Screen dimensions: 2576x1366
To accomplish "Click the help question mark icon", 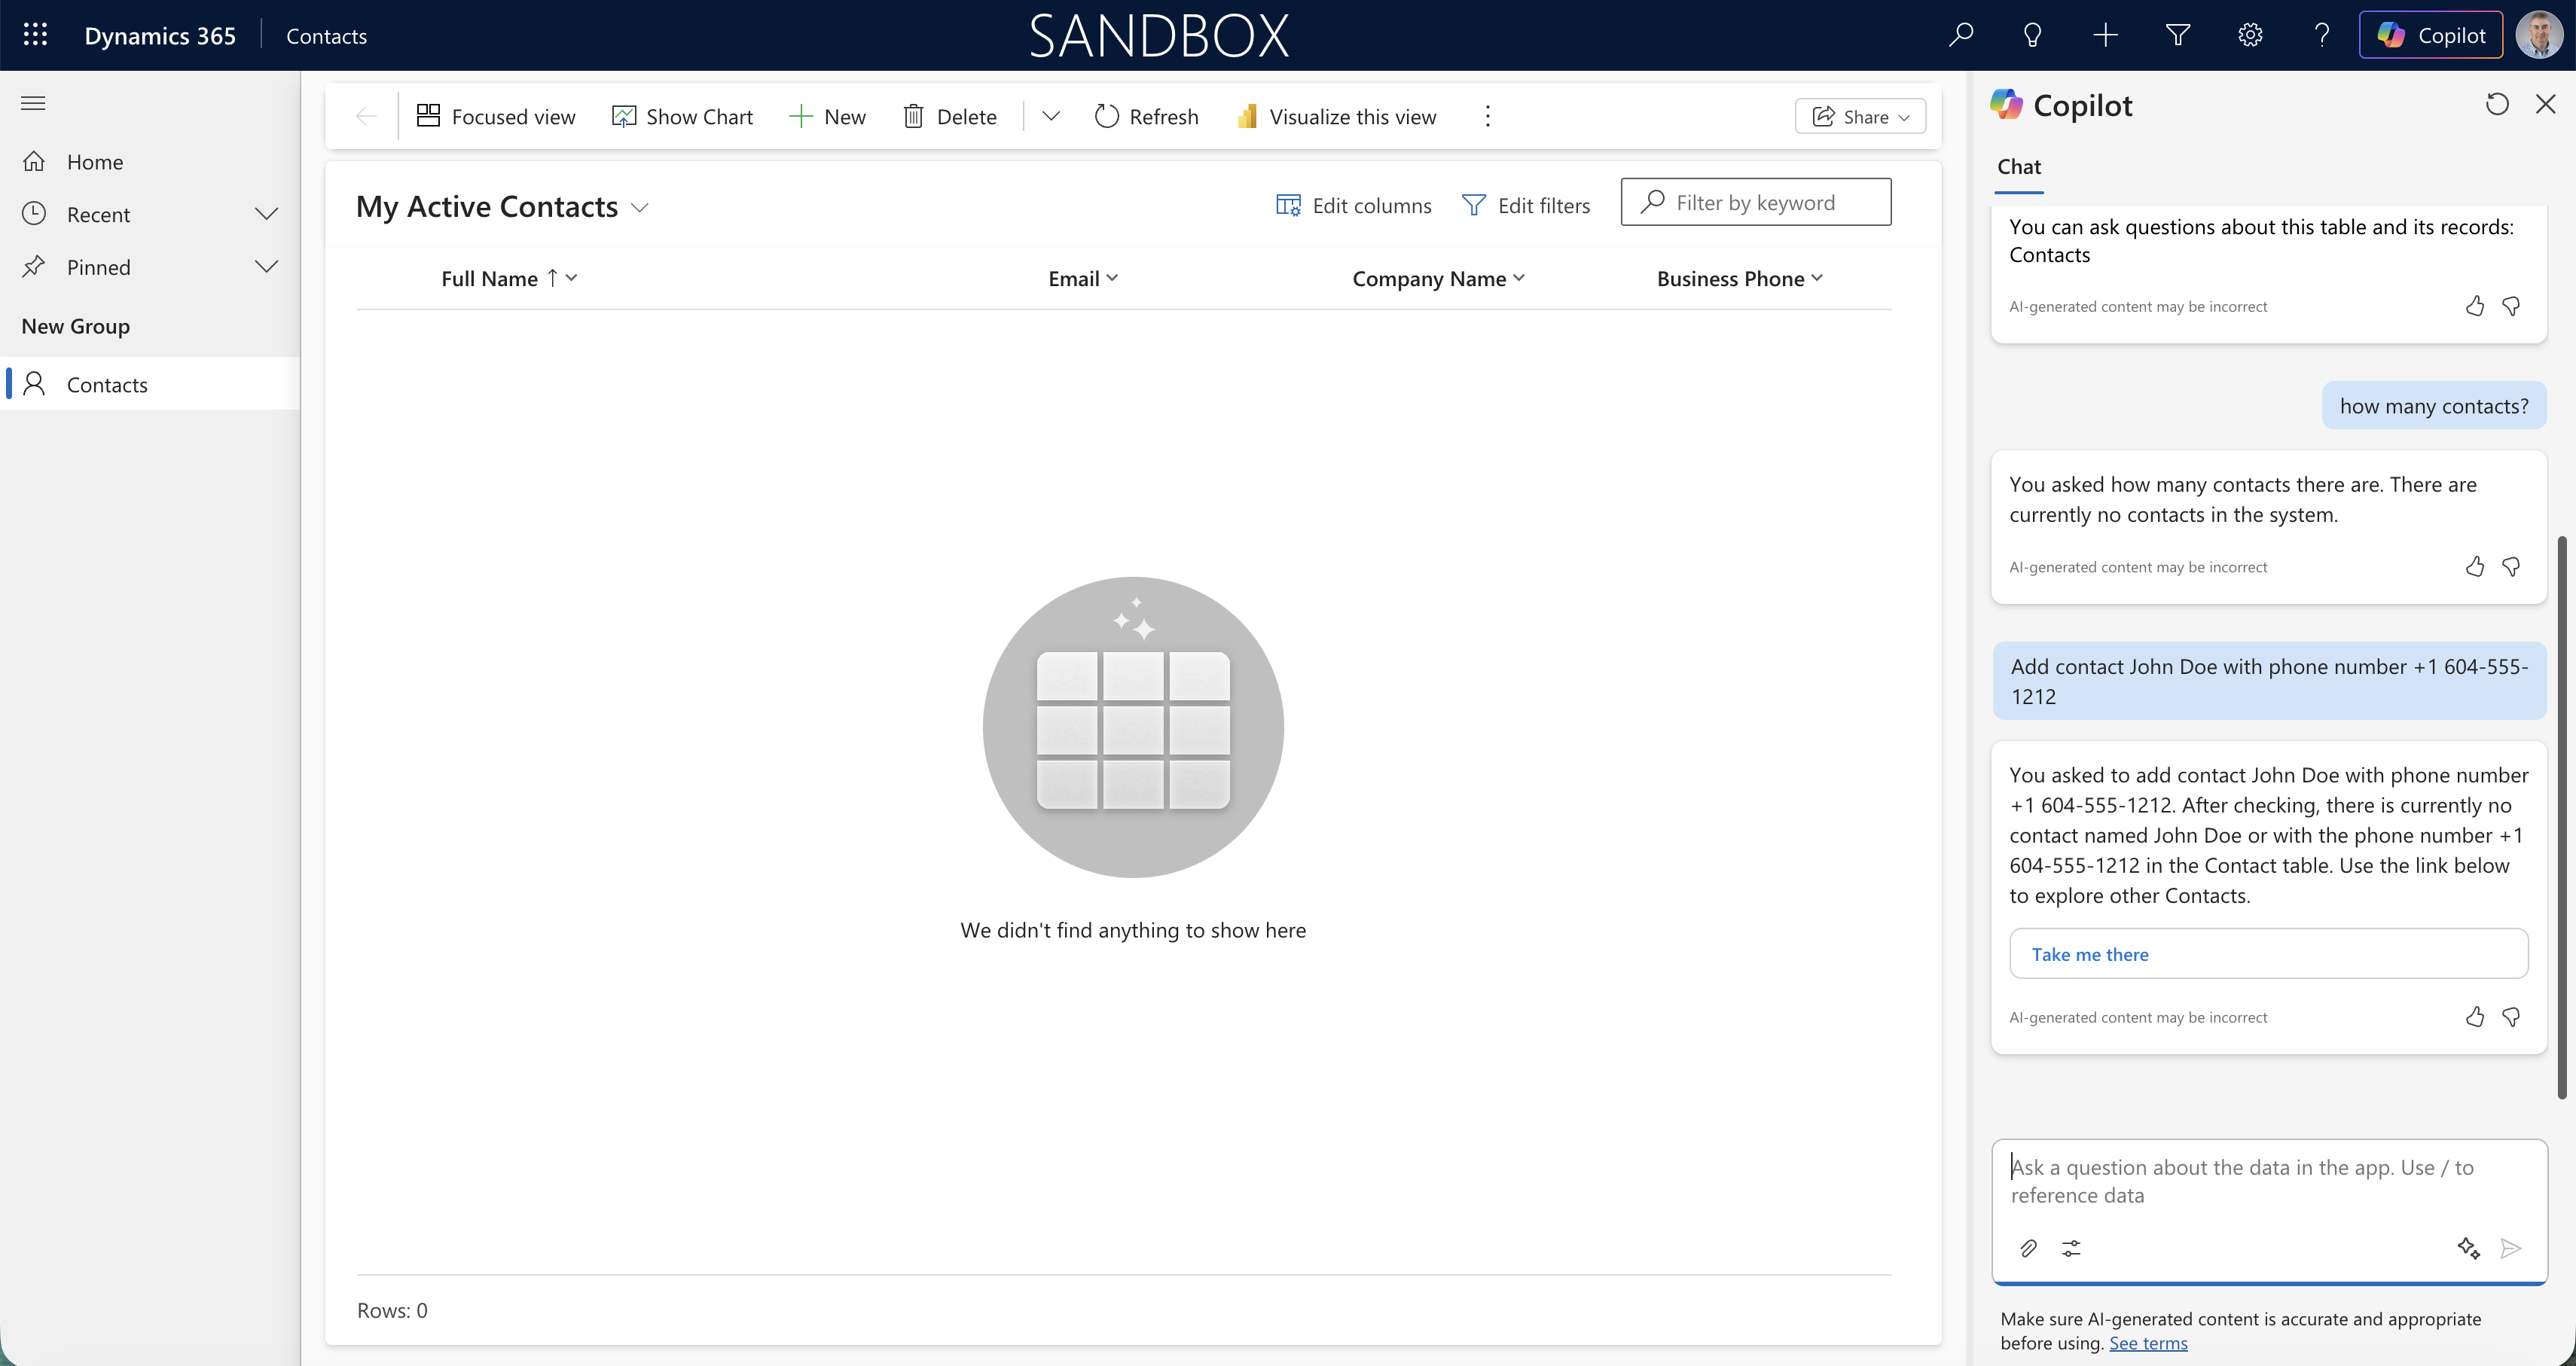I will (x=2322, y=35).
